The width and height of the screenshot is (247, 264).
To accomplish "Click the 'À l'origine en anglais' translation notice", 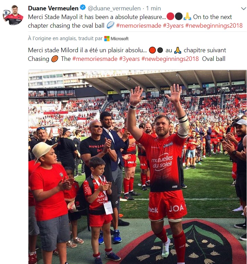I will pos(65,38).
